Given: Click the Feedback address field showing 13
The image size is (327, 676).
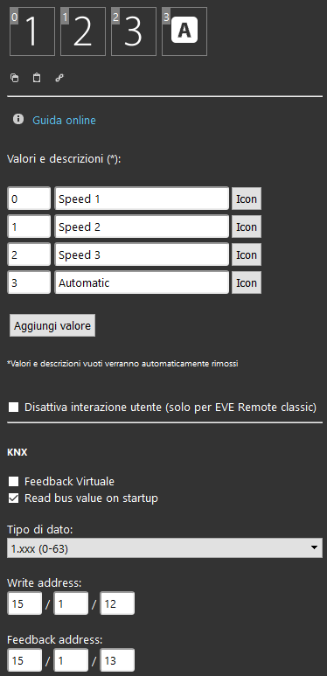Looking at the screenshot, I should tap(117, 660).
